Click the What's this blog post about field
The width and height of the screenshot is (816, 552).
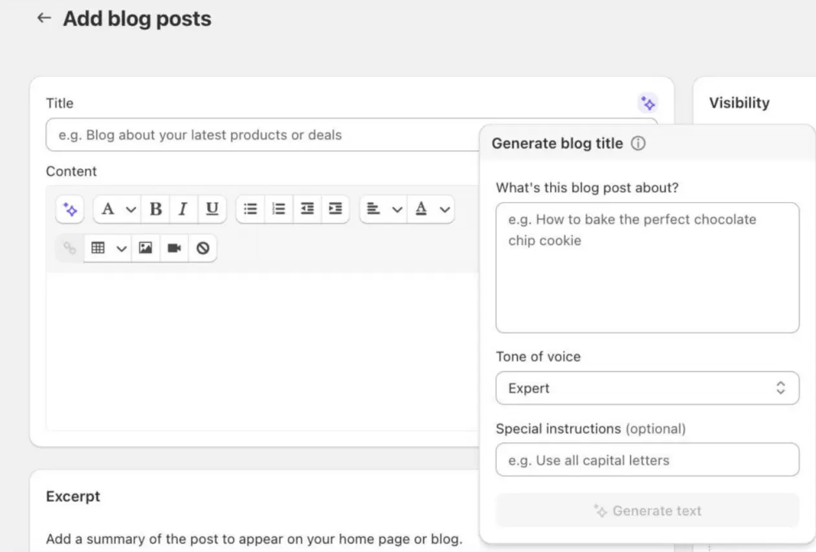pos(647,268)
